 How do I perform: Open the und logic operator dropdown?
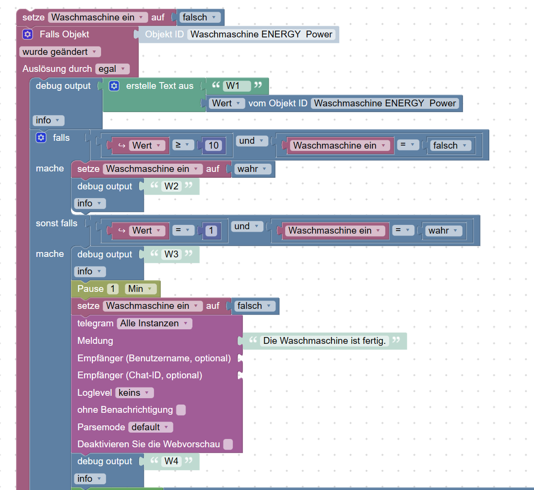pos(251,140)
